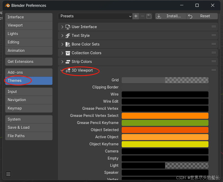
Task: Open Grease Pencil Keyframe green swatch
Action: (x=165, y=123)
